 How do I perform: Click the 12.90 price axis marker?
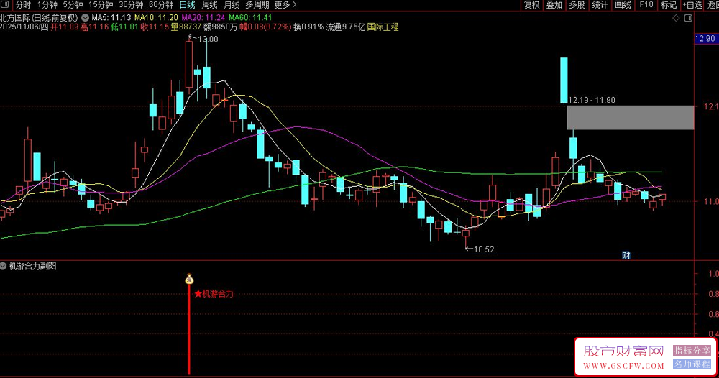[705, 39]
